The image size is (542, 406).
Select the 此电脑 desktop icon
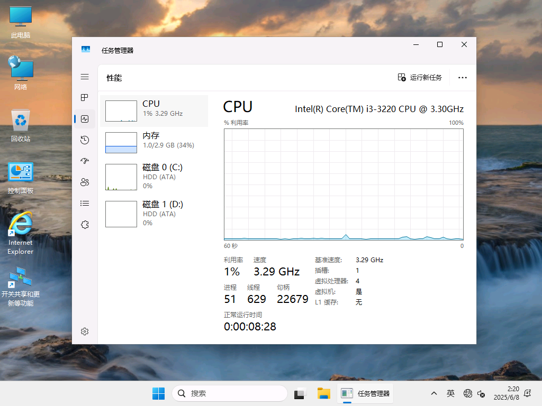[21, 22]
